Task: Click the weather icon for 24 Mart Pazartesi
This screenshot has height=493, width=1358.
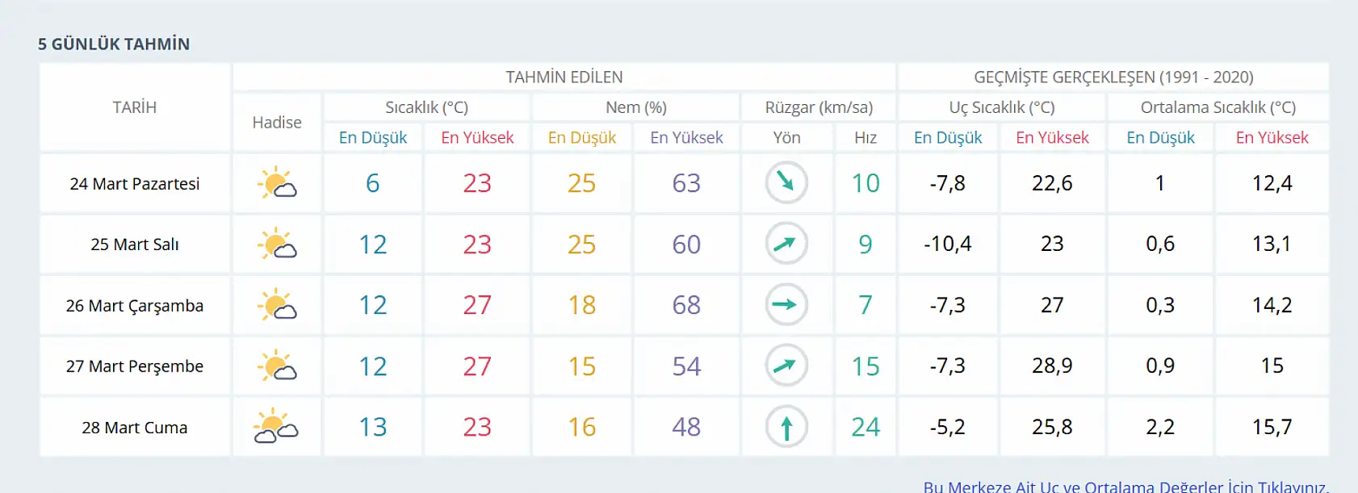Action: click(277, 183)
